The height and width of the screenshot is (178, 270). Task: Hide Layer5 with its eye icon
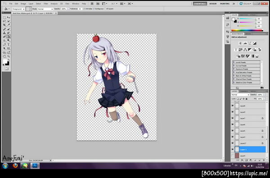(x=233, y=131)
